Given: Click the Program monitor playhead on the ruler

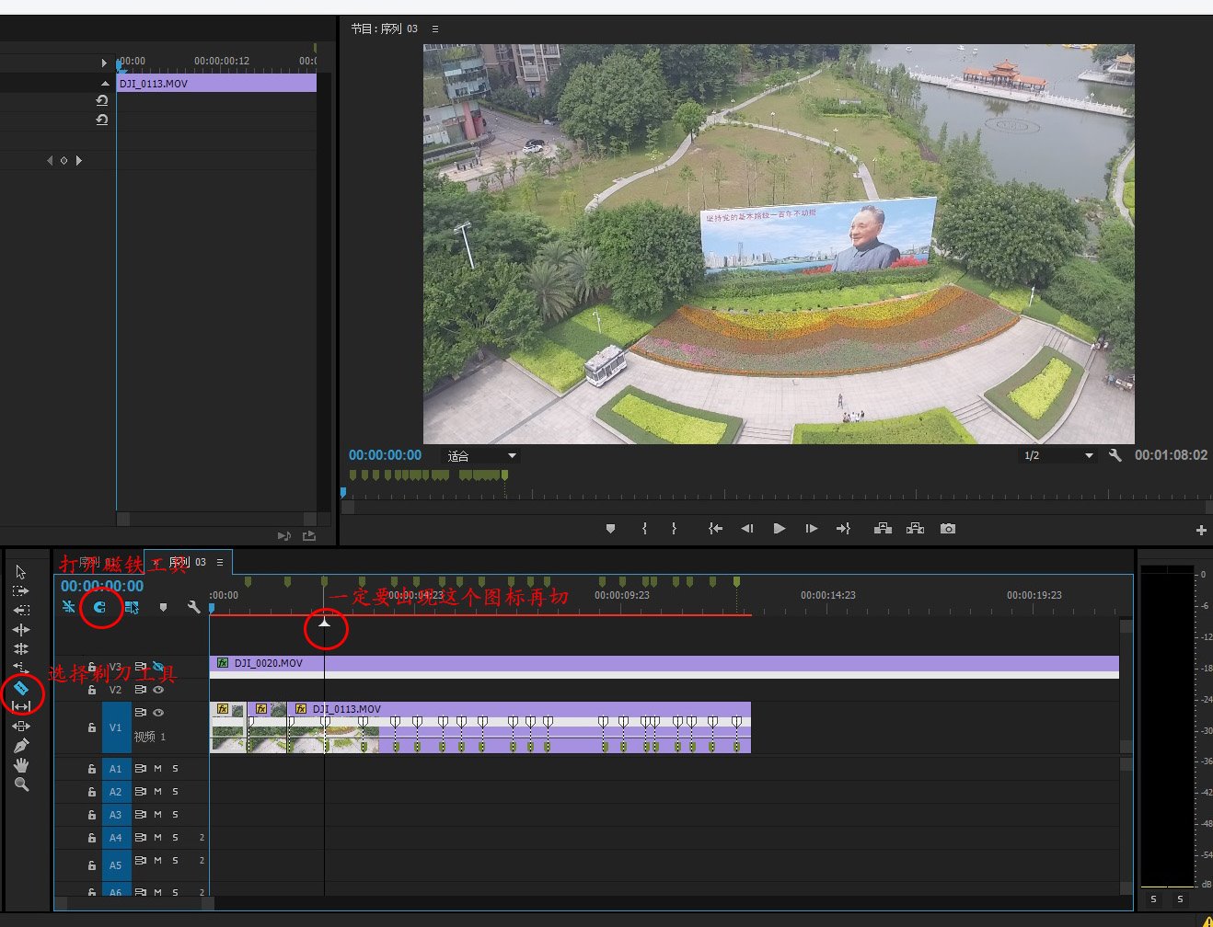Looking at the screenshot, I should (x=343, y=493).
